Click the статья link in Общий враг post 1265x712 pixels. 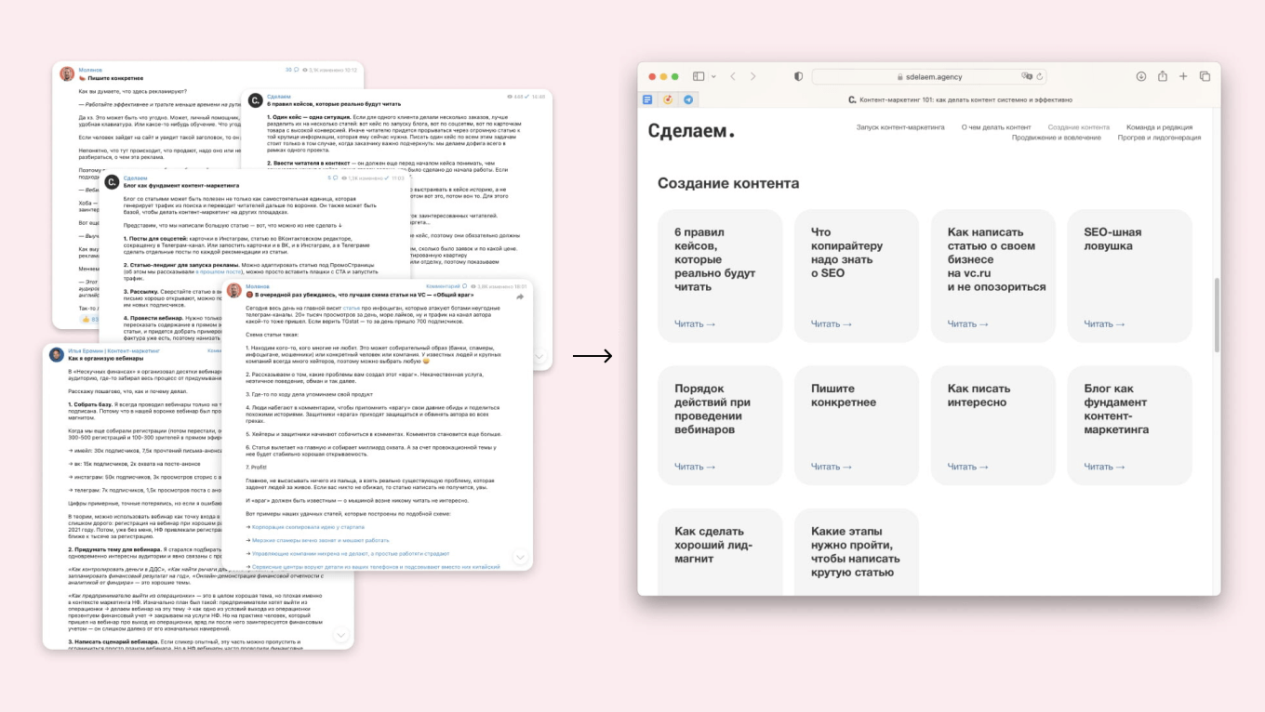pyautogui.click(x=351, y=307)
